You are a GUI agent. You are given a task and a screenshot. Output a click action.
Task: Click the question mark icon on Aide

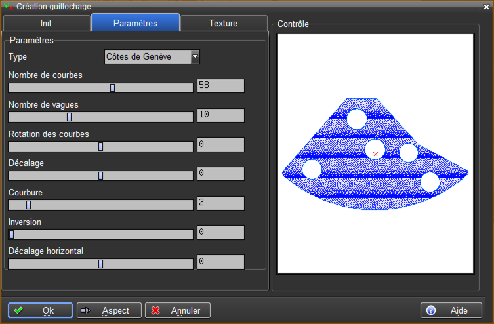pyautogui.click(x=431, y=310)
